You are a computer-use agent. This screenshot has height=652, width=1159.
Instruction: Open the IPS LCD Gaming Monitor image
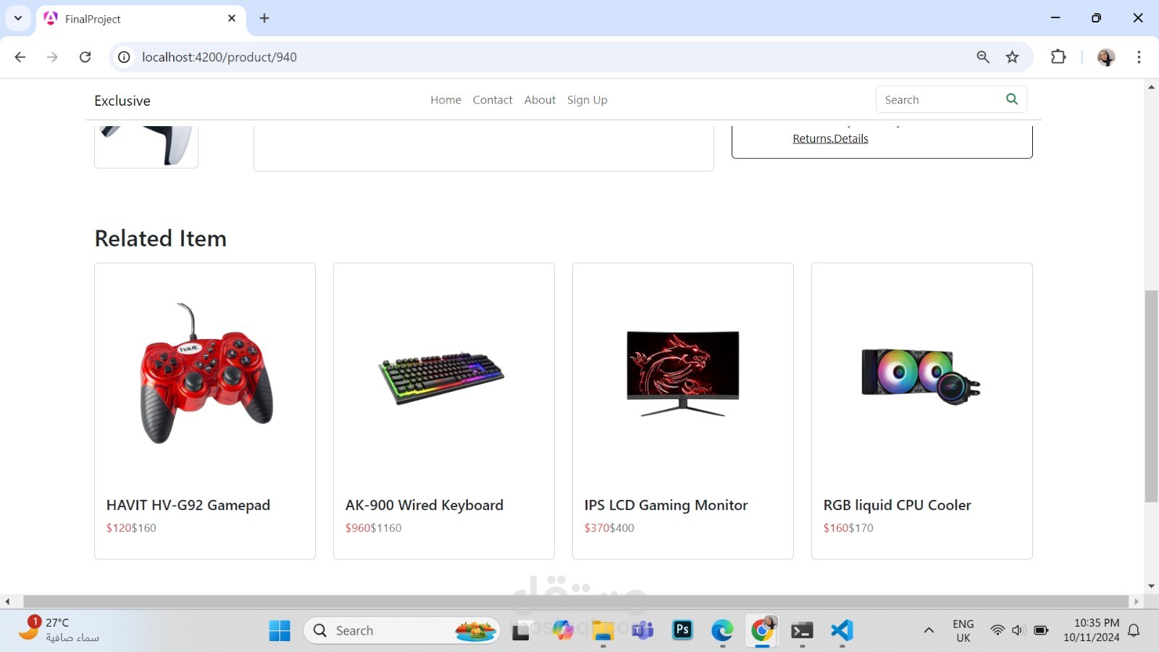pos(683,373)
